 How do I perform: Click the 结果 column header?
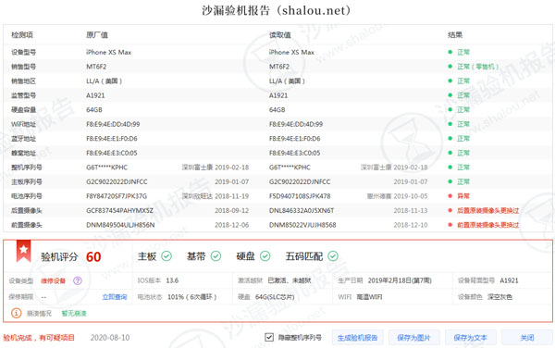(x=455, y=34)
